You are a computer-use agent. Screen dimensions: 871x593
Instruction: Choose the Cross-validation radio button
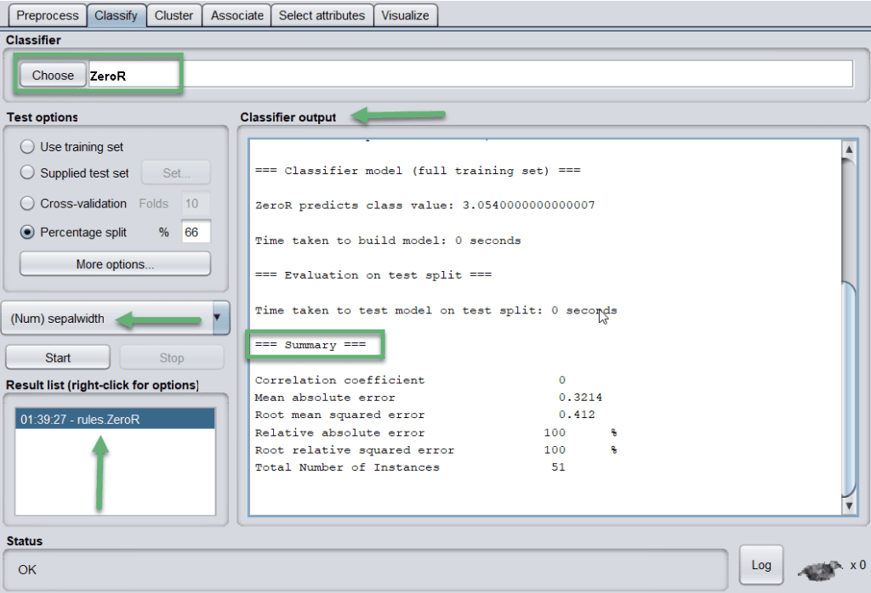pyautogui.click(x=27, y=204)
